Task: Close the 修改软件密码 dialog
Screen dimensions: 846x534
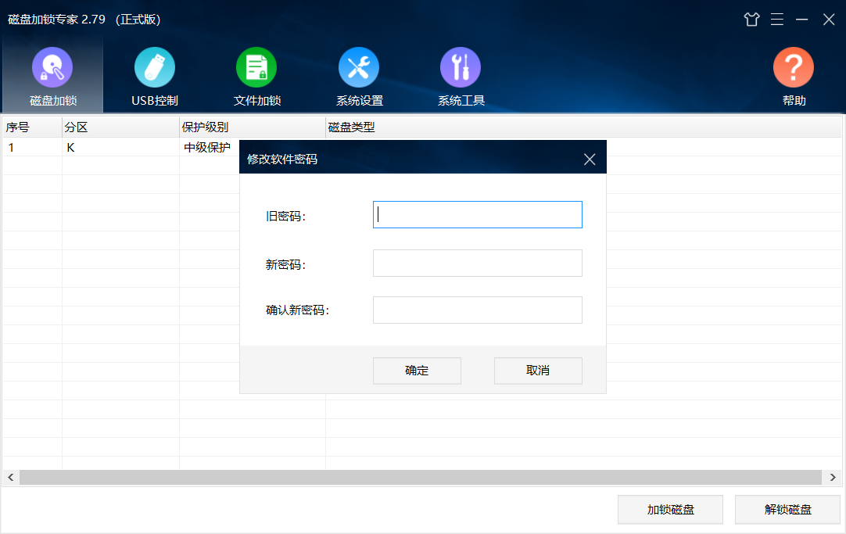Action: (x=590, y=159)
